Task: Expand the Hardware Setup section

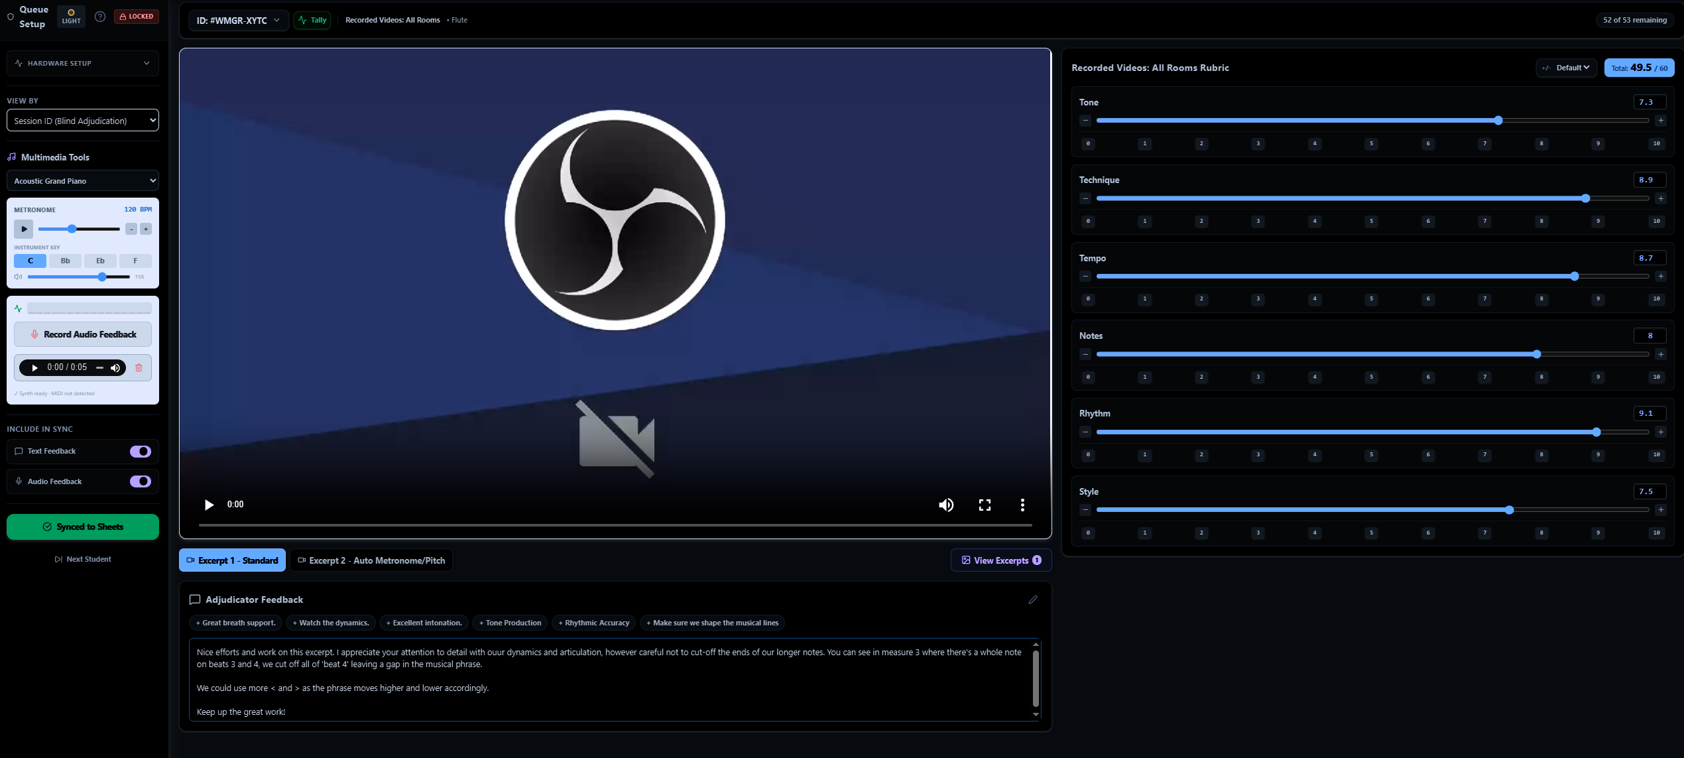Action: (x=83, y=63)
